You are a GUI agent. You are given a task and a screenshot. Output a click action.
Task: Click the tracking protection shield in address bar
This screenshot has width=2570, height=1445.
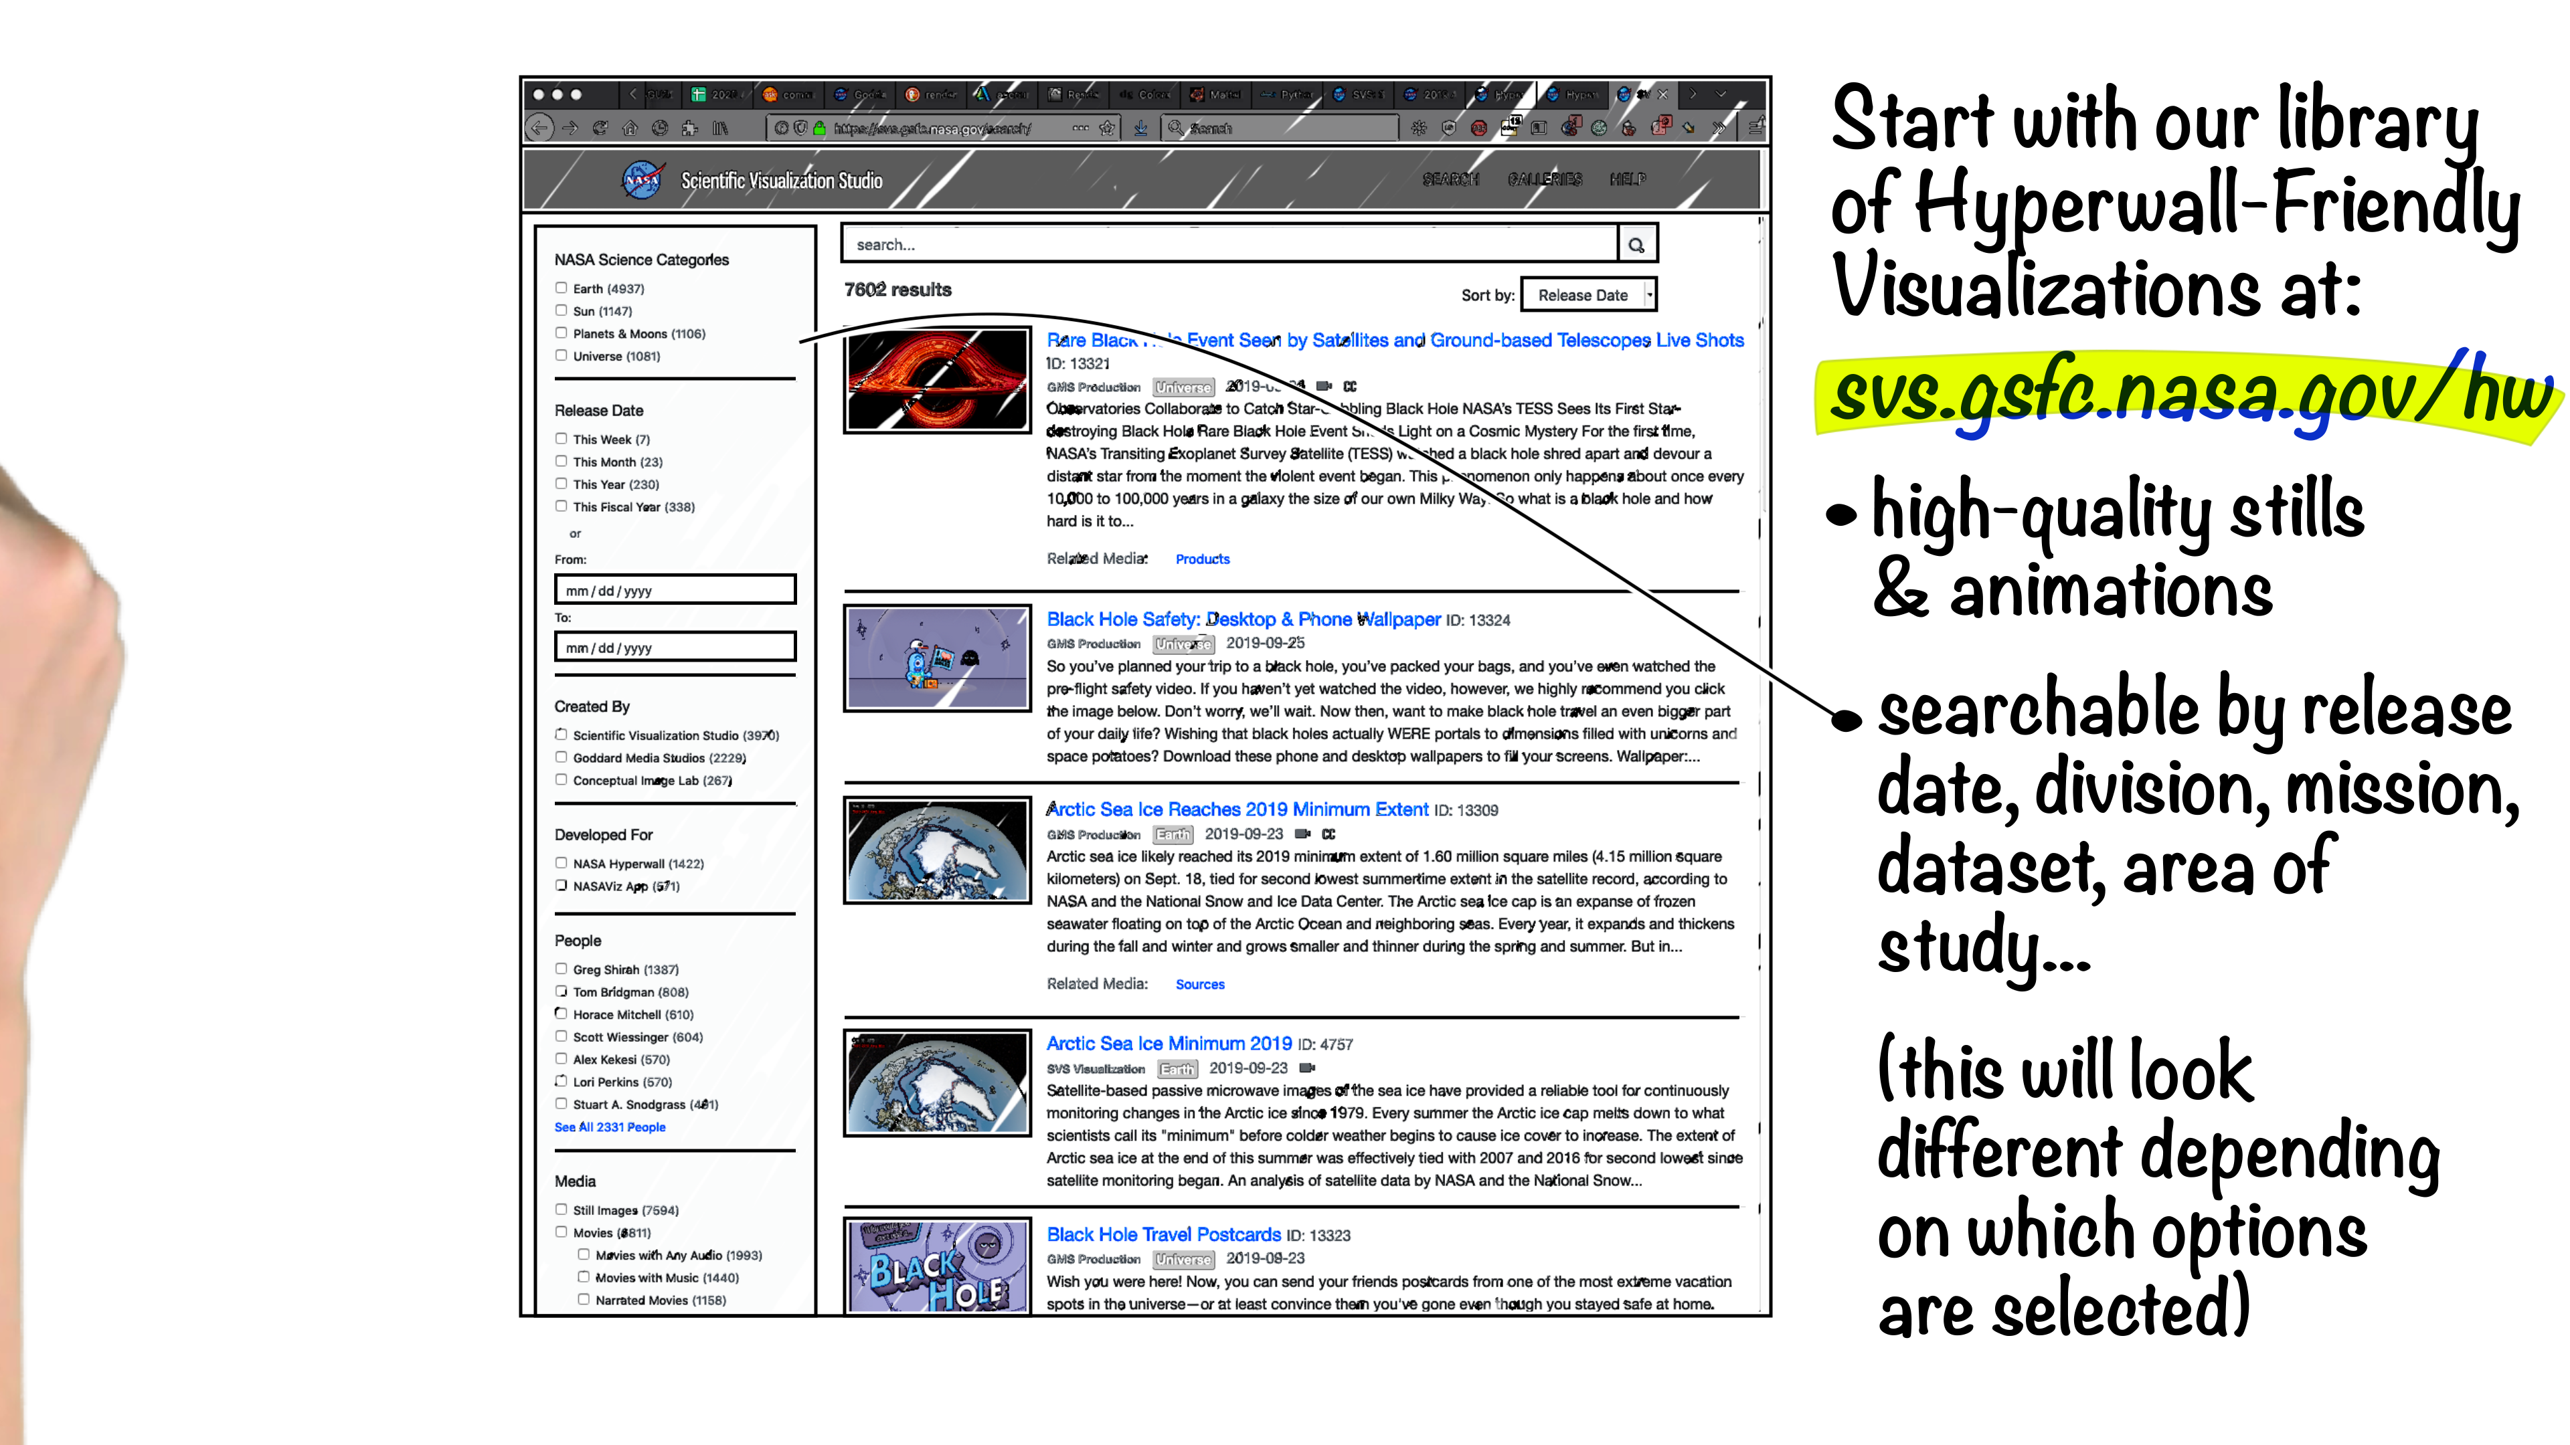[800, 128]
